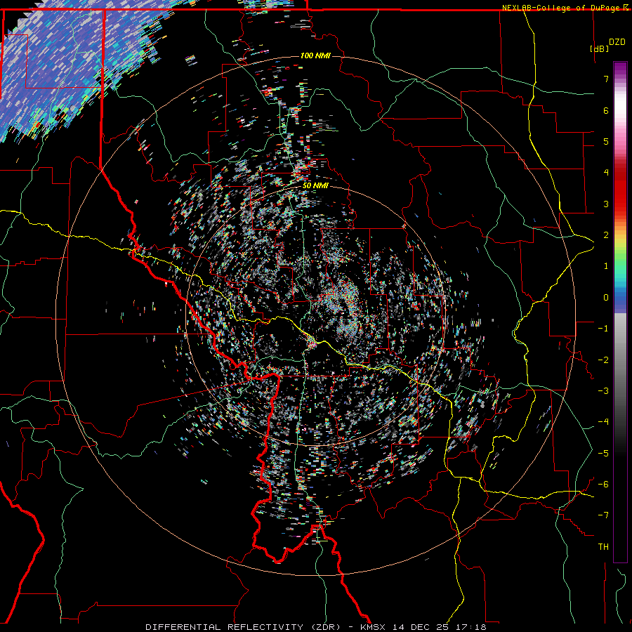Click the -6 dB scale label
632x632 pixels.
603,485
